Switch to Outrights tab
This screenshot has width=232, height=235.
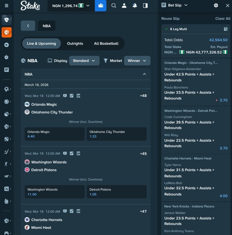click(x=75, y=43)
